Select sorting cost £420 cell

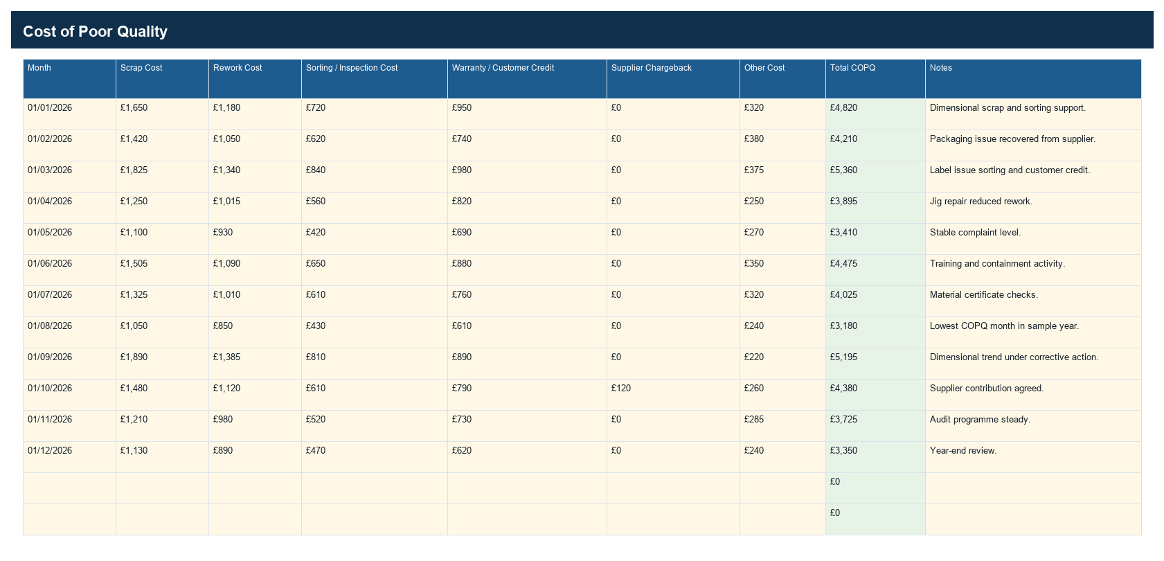[375, 239]
